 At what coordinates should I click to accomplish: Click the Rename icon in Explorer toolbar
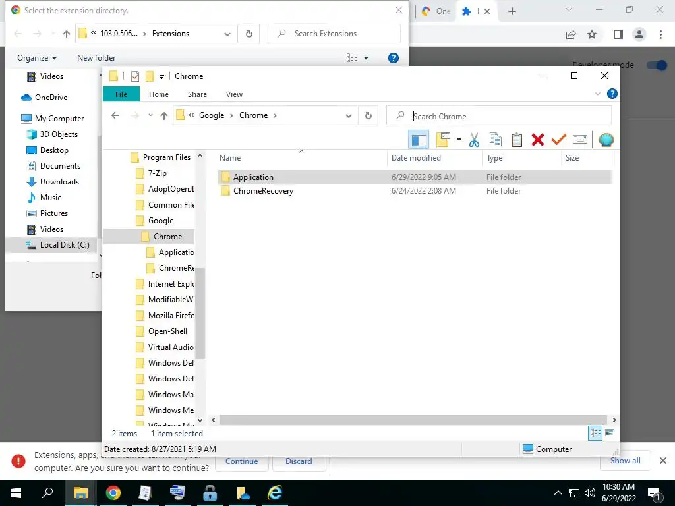[x=580, y=140]
